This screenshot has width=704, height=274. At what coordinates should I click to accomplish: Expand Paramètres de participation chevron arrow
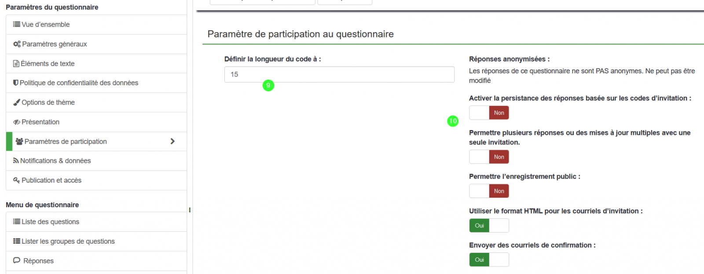coord(172,141)
